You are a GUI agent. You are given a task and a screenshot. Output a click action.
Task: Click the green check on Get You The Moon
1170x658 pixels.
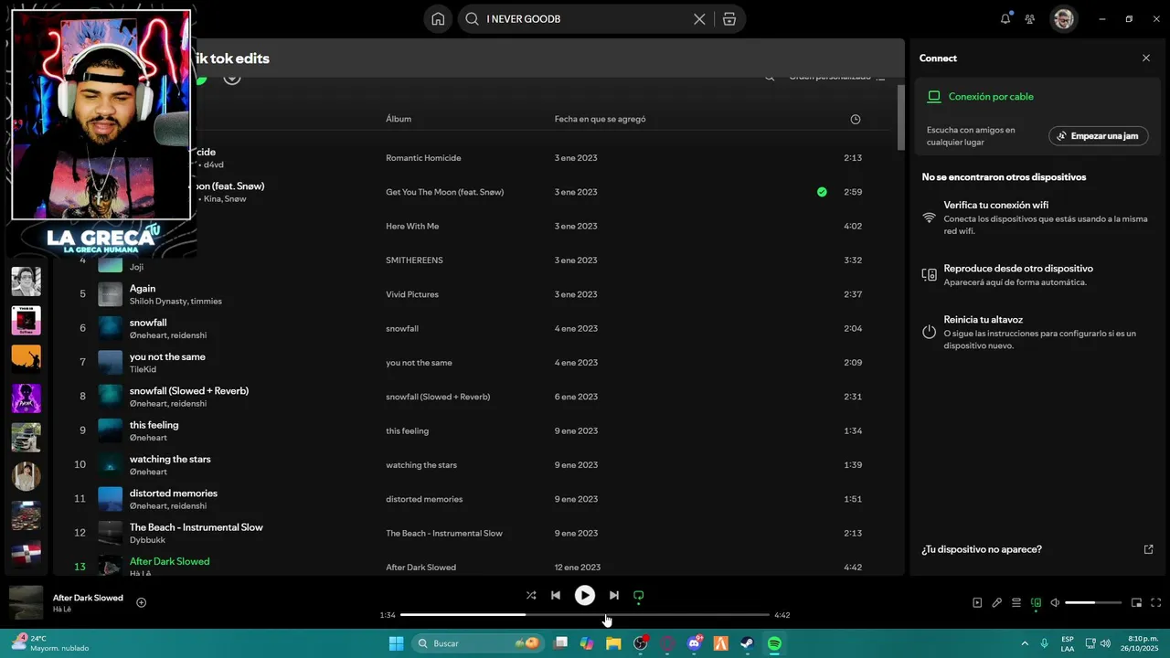click(822, 192)
